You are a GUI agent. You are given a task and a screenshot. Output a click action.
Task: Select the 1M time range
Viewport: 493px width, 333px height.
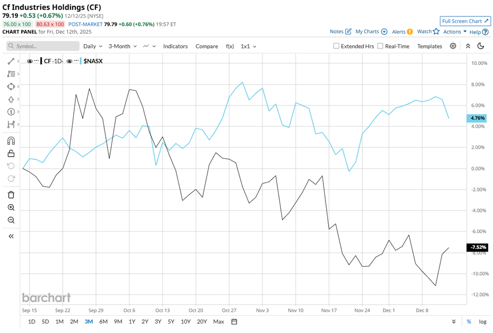60,321
